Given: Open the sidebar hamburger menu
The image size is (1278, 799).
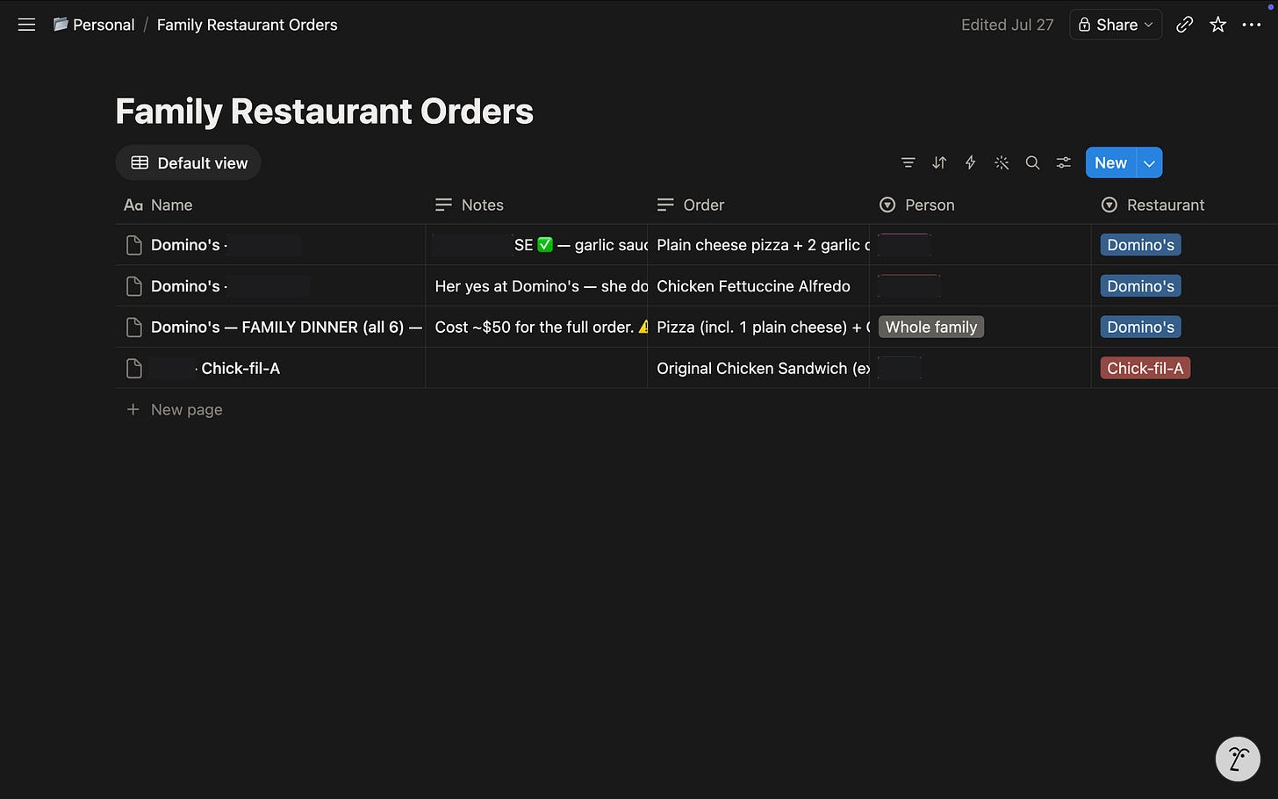Looking at the screenshot, I should pos(26,25).
